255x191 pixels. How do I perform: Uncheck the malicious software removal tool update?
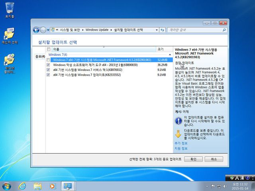point(48,65)
